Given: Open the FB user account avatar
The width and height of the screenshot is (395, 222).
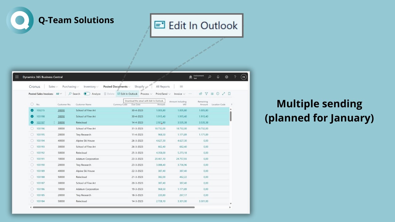Looking at the screenshot, I should [x=244, y=77].
